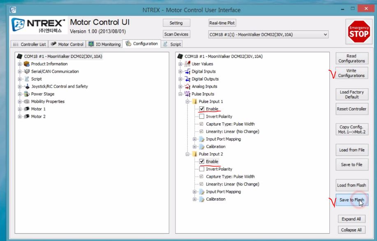Click Calibration icon under Pulse Input 1
Screen dimensions: 377x241
point(202,147)
